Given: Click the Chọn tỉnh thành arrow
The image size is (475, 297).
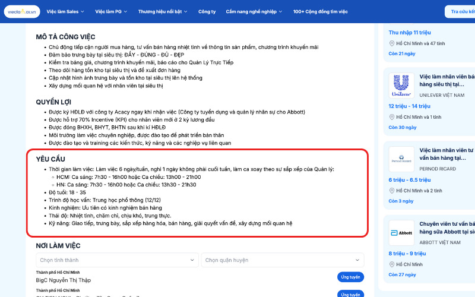Looking at the screenshot, I should tap(192, 260).
